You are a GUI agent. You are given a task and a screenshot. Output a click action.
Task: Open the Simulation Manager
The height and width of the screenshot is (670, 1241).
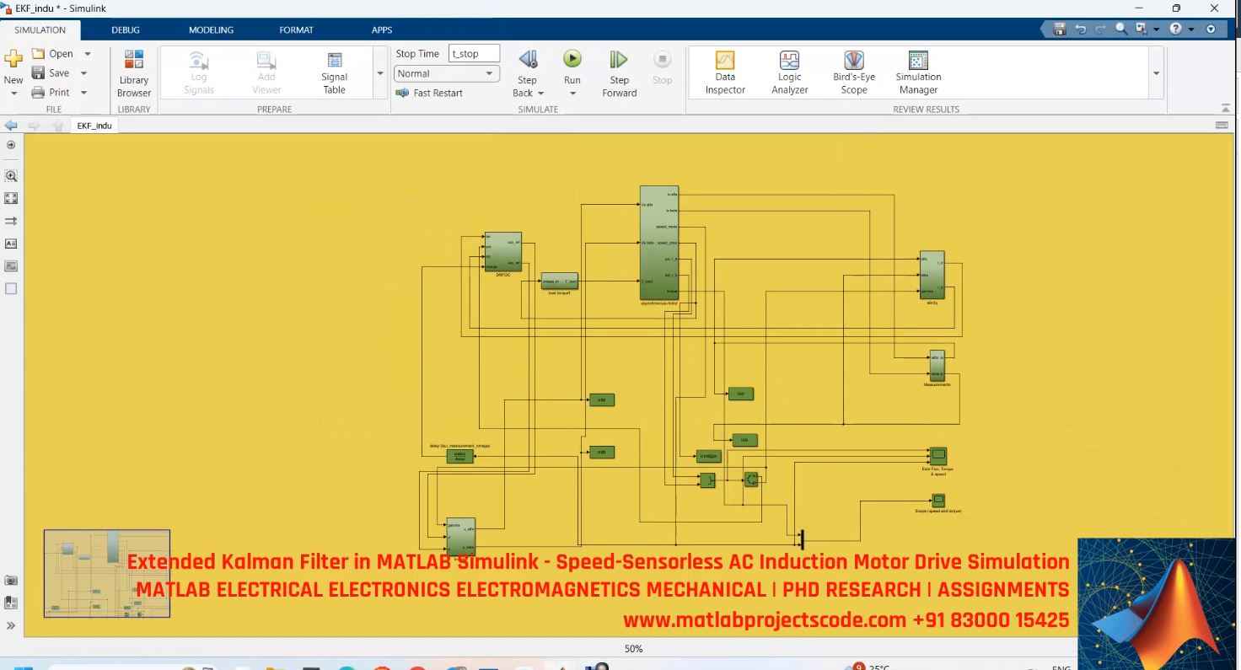click(916, 72)
